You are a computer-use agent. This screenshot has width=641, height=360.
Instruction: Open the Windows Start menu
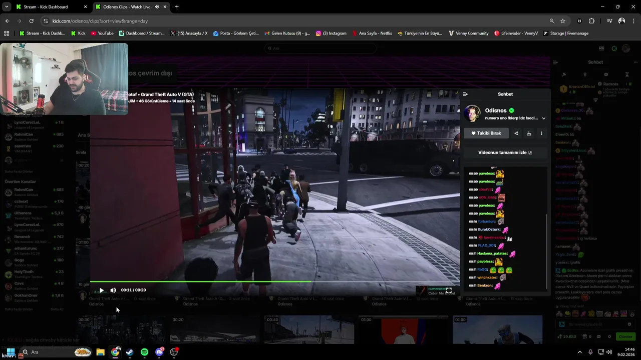10,352
